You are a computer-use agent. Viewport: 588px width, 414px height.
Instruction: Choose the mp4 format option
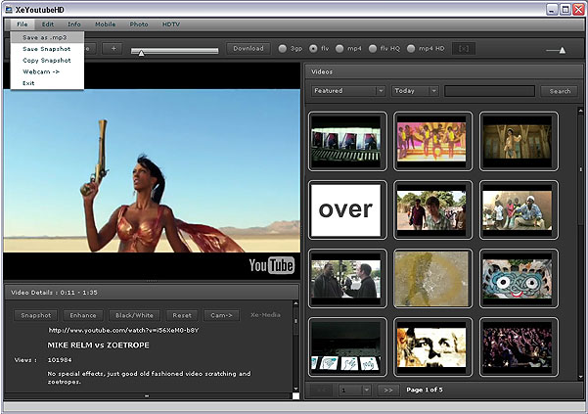(x=339, y=49)
